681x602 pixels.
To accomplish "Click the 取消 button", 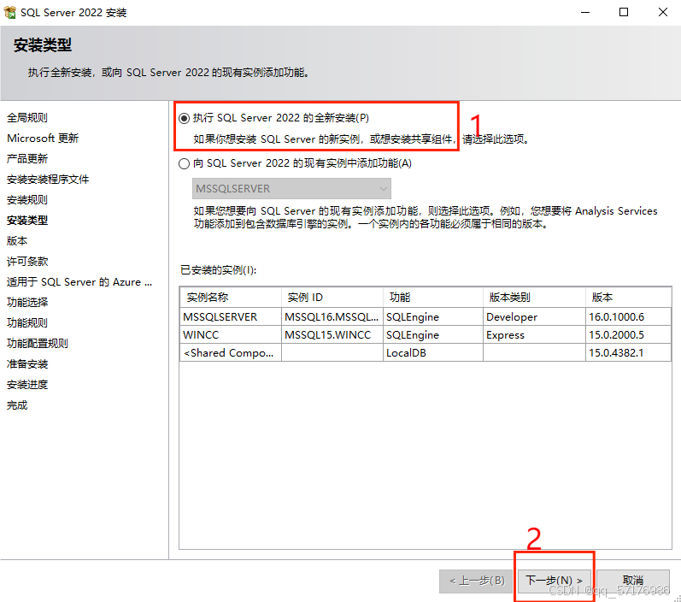I will pyautogui.click(x=633, y=581).
